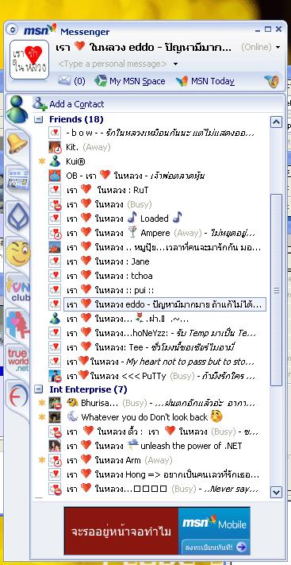
Task: Click the Add a Contact icon
Action: pyautogui.click(x=40, y=104)
